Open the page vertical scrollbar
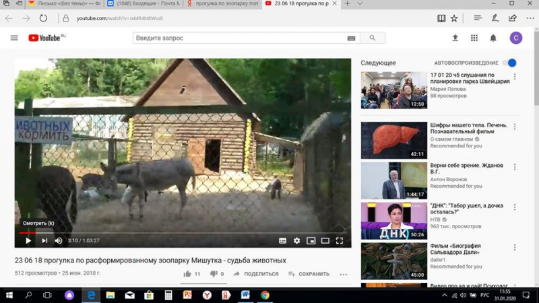Image resolution: width=539 pixels, height=303 pixels. [536, 69]
